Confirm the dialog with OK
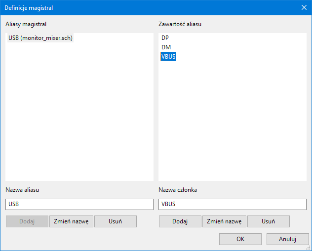 pyautogui.click(x=240, y=239)
